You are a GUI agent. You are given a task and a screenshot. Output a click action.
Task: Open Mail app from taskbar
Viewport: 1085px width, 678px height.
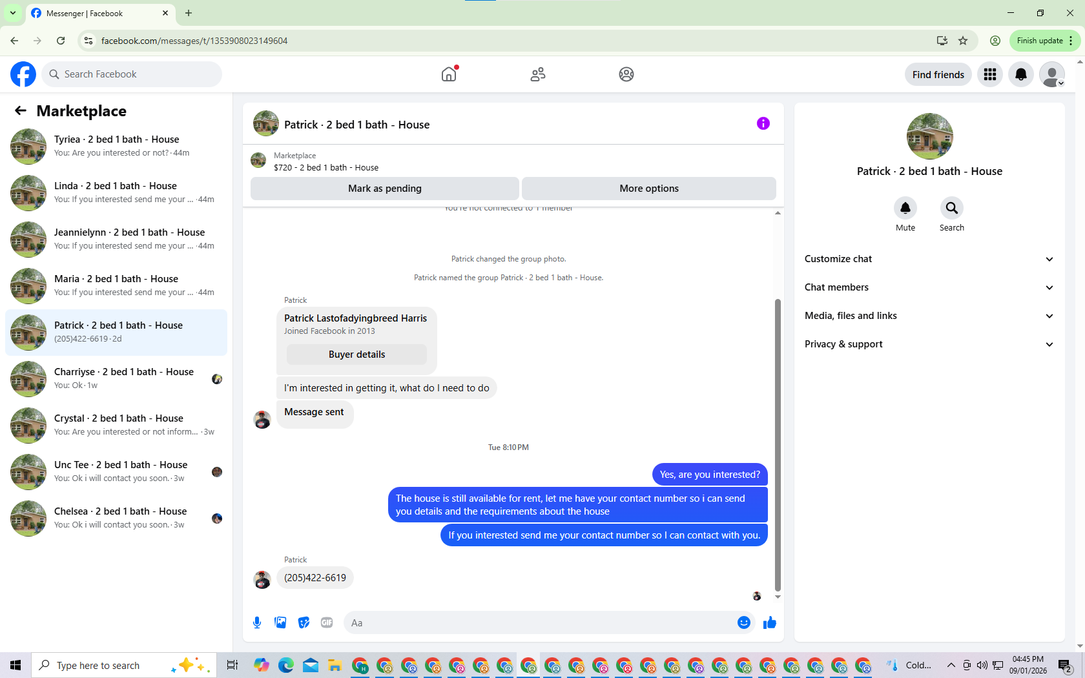coord(311,665)
